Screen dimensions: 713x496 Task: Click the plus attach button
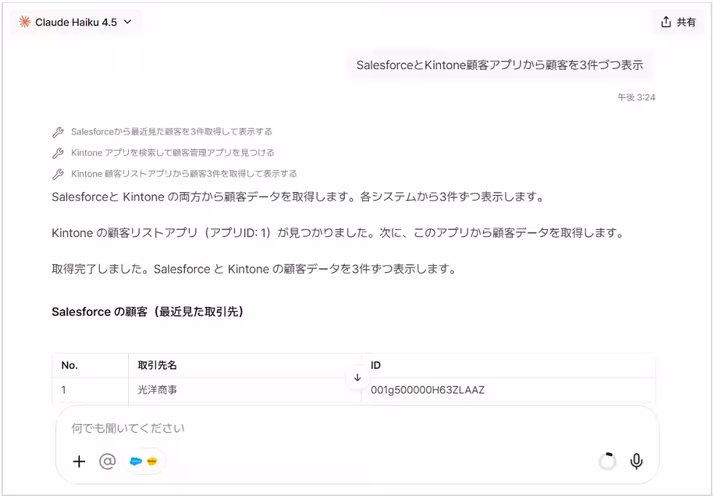[79, 461]
